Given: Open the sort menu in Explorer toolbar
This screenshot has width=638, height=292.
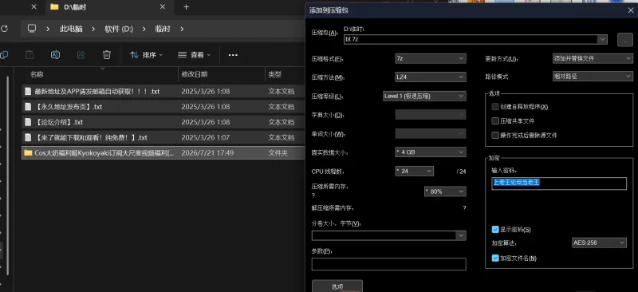Looking at the screenshot, I should 146,55.
